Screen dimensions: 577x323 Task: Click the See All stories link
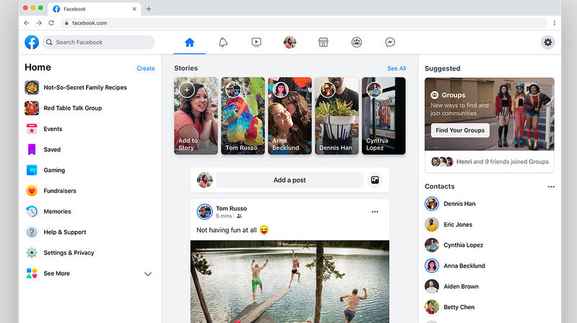coord(396,68)
